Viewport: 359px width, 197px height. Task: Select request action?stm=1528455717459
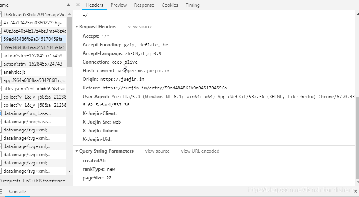tap(33, 56)
